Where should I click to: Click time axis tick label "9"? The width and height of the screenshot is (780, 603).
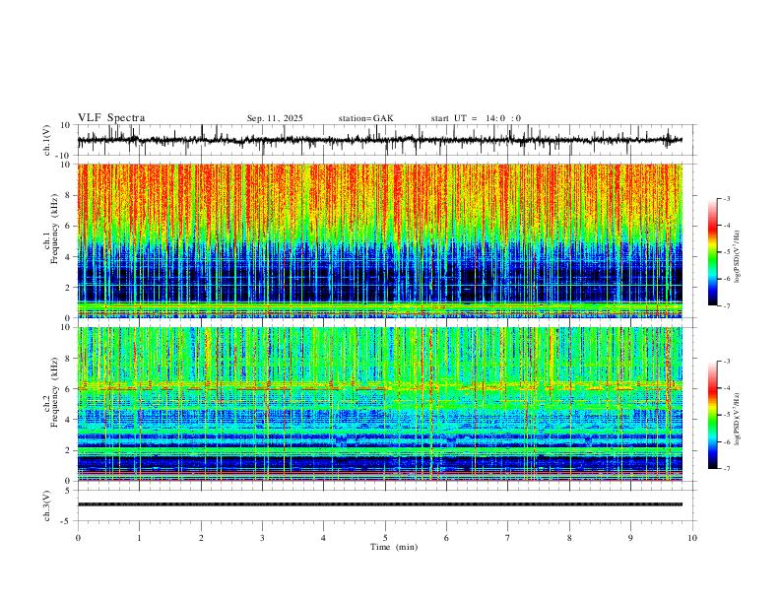[x=630, y=538]
